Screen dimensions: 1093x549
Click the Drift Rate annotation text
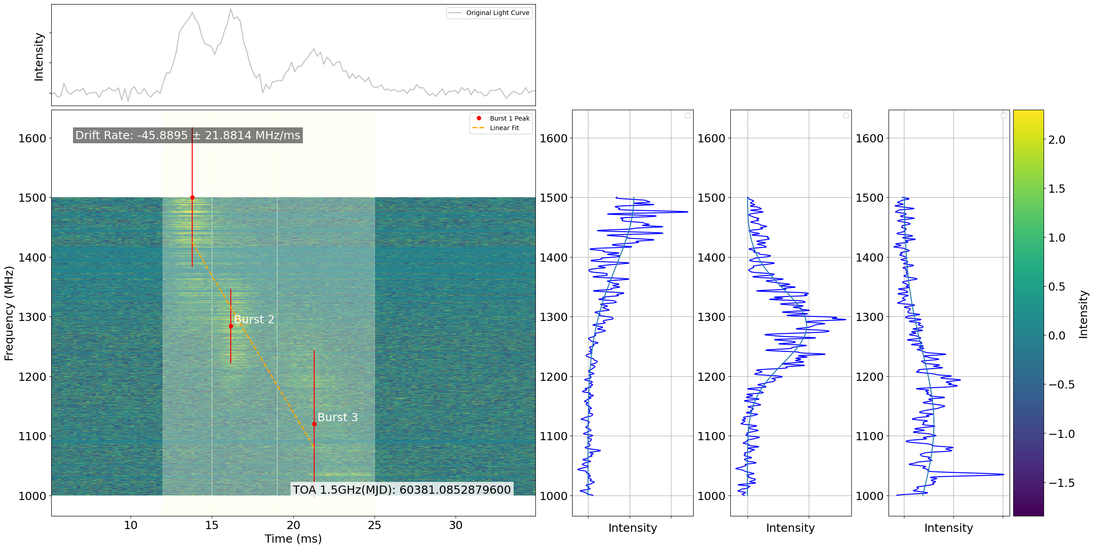pyautogui.click(x=188, y=135)
